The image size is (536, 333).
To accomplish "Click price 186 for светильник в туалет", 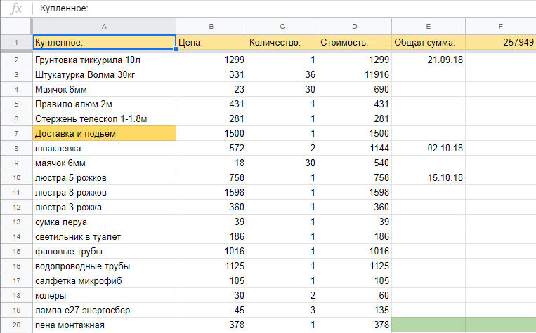I will point(211,236).
